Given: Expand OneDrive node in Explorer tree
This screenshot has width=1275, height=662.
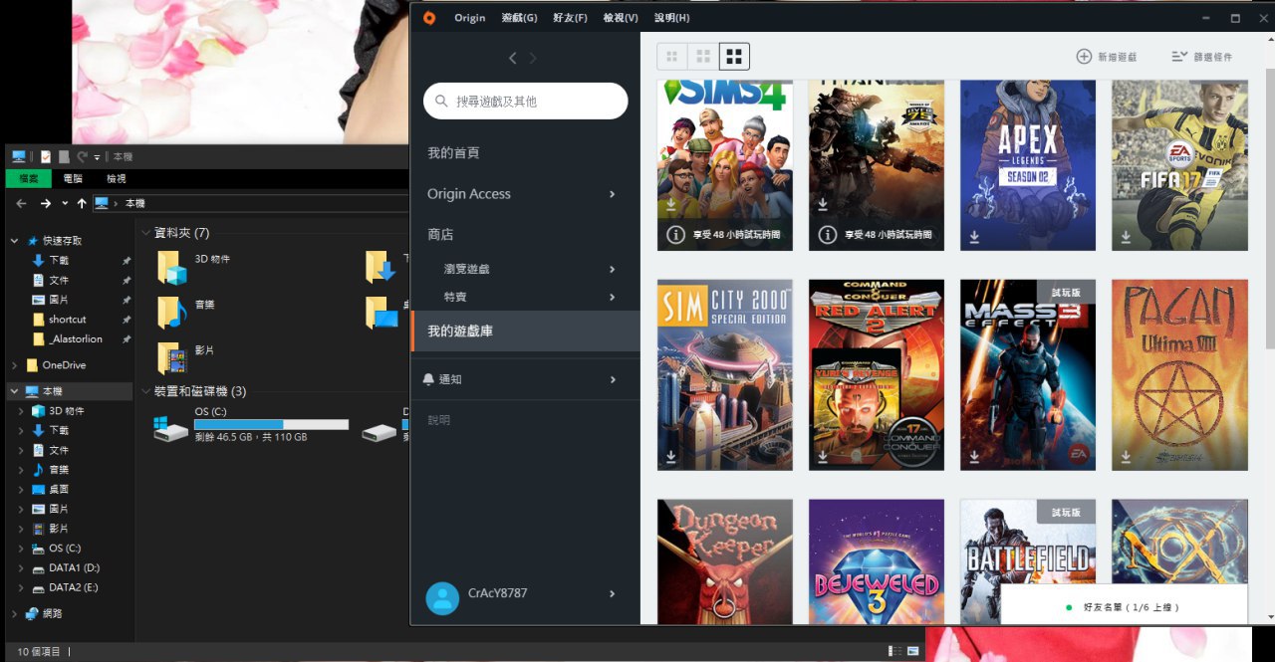Looking at the screenshot, I should coord(15,365).
